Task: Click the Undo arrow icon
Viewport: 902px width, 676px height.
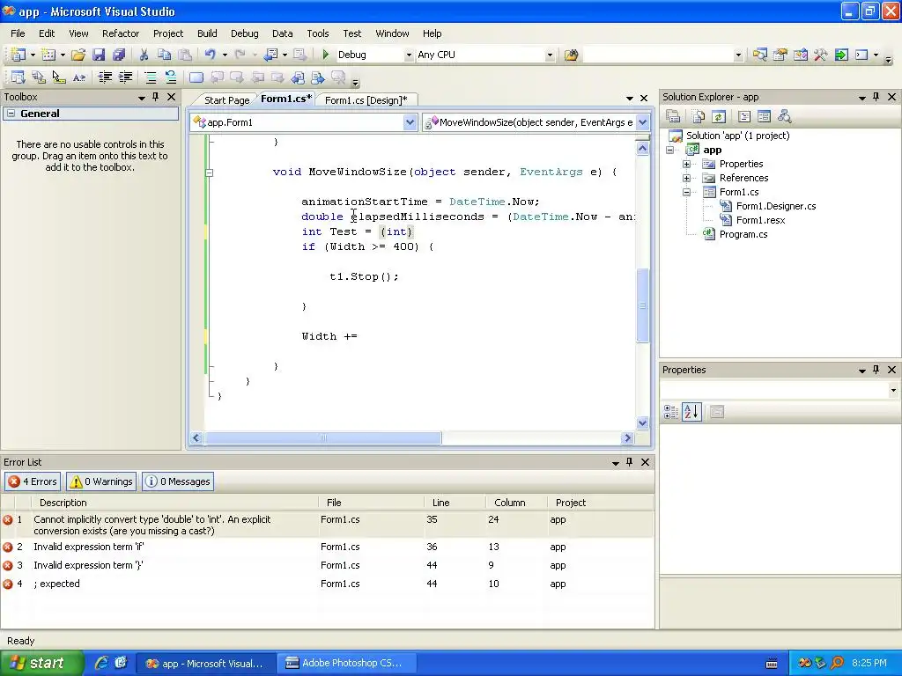Action: tap(210, 55)
